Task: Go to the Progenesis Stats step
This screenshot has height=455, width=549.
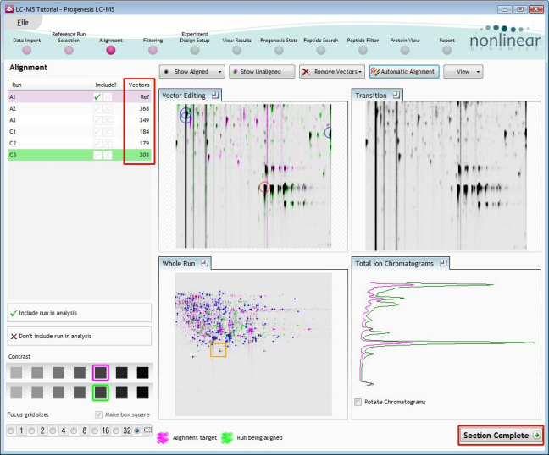Action: click(279, 51)
